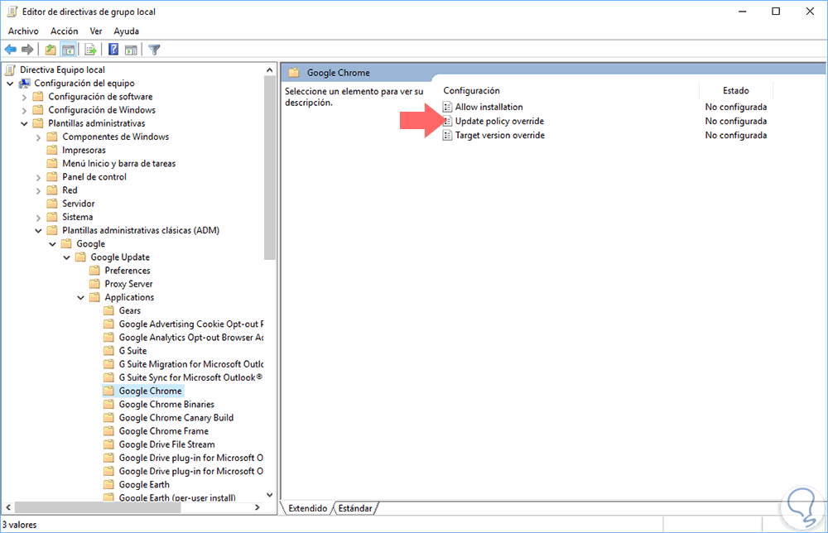Go back with the blue left arrow
Screen dimensions: 828x533
pyautogui.click(x=11, y=50)
